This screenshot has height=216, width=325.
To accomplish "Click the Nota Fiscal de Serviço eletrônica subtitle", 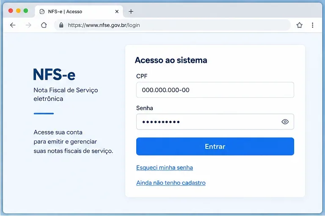I will pyautogui.click(x=66, y=94).
